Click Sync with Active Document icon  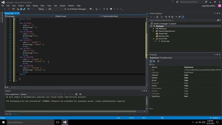click(x=166, y=17)
